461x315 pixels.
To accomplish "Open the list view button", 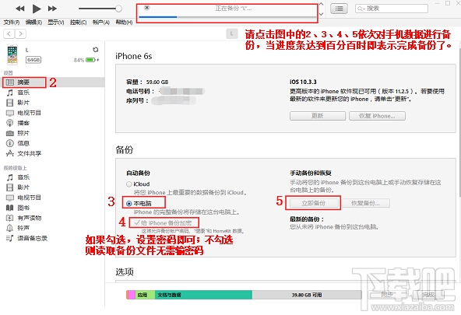I will [339, 9].
